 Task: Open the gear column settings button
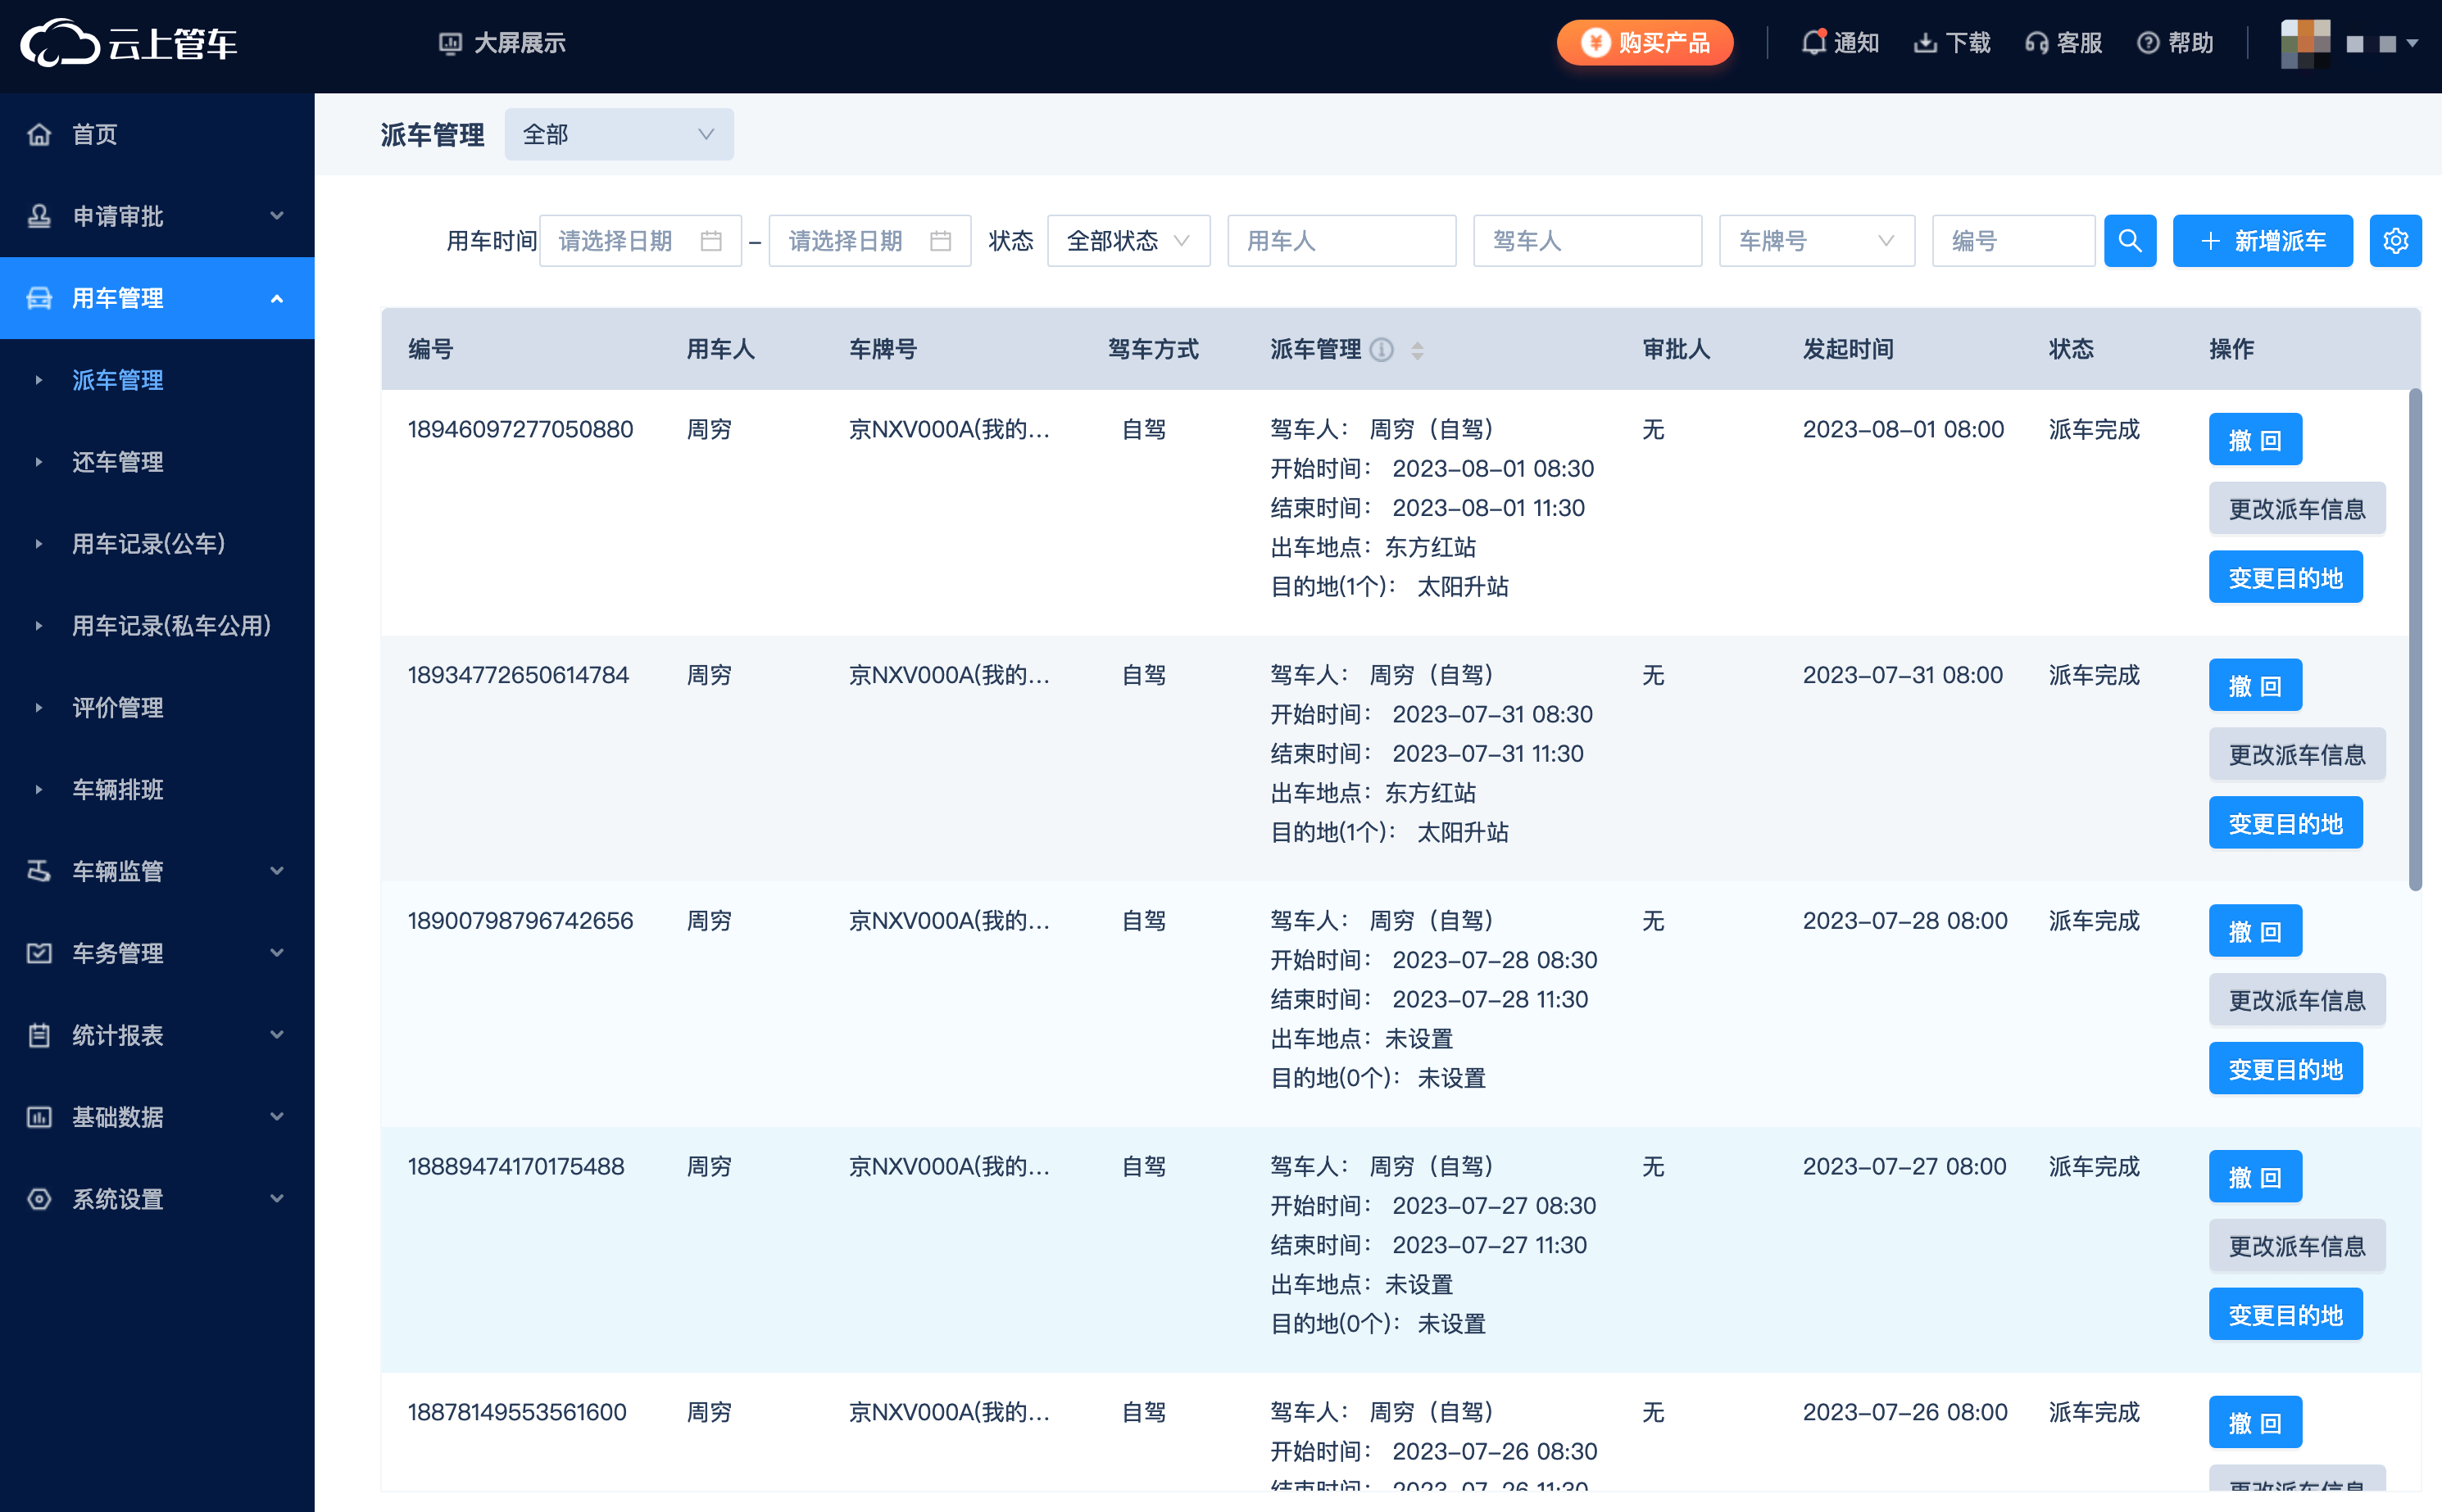[2396, 241]
